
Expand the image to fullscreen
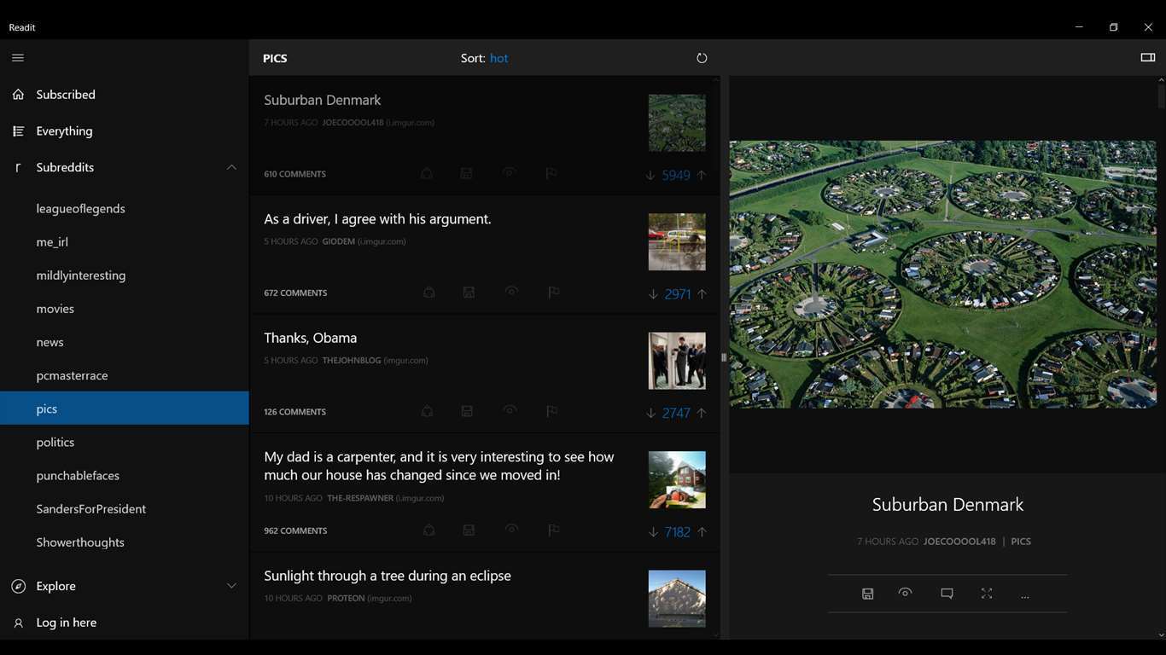pos(987,594)
